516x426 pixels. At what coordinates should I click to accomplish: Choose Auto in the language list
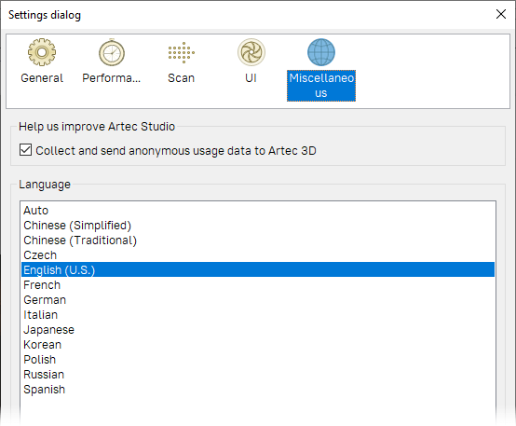pos(258,210)
